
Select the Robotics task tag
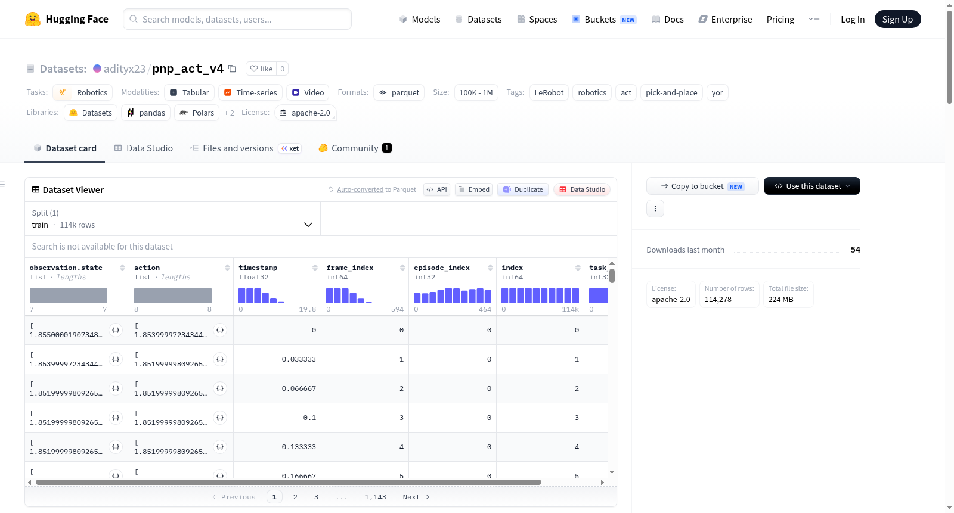pyautogui.click(x=83, y=92)
